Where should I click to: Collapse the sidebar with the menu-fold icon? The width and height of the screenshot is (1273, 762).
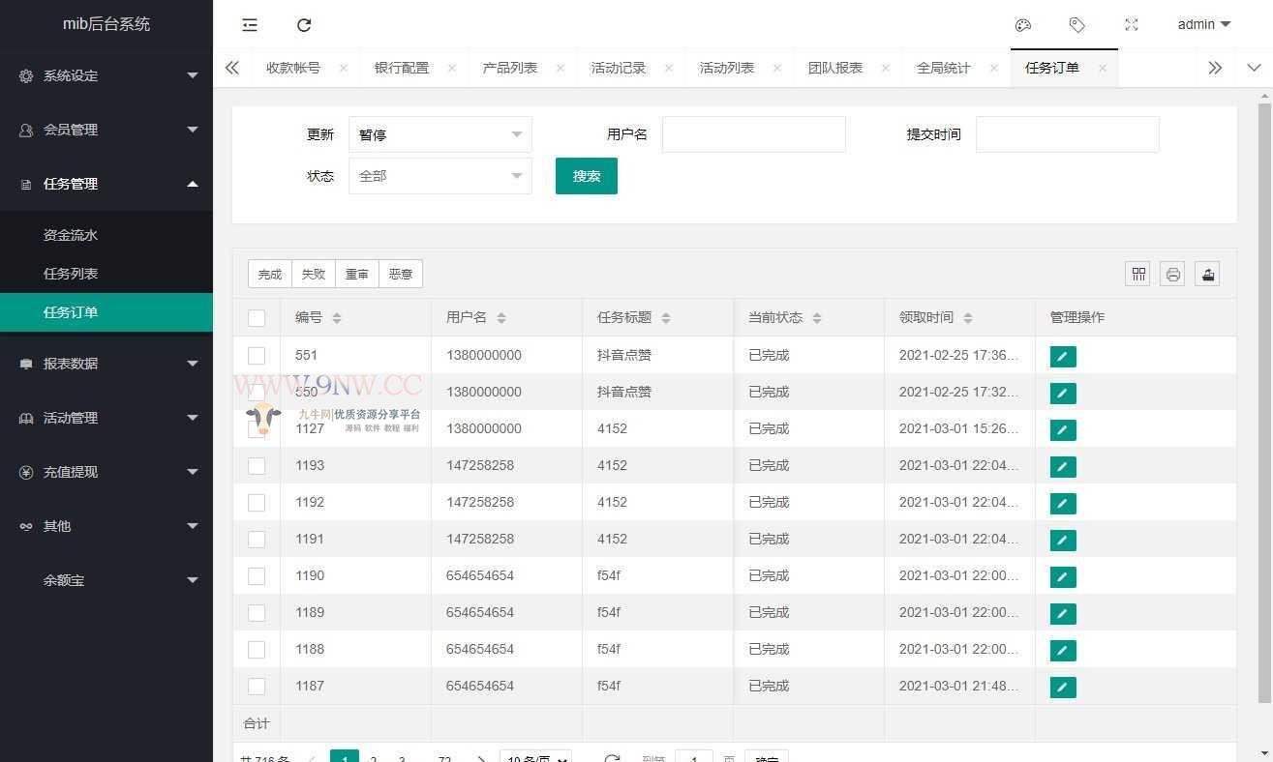click(250, 25)
